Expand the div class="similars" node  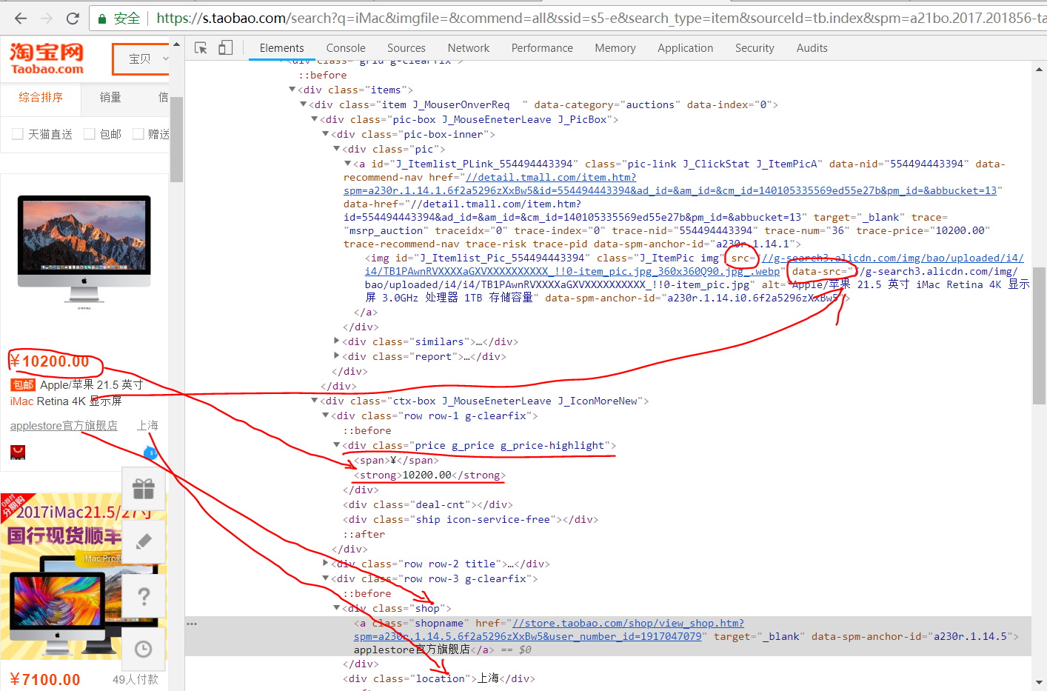coord(337,341)
